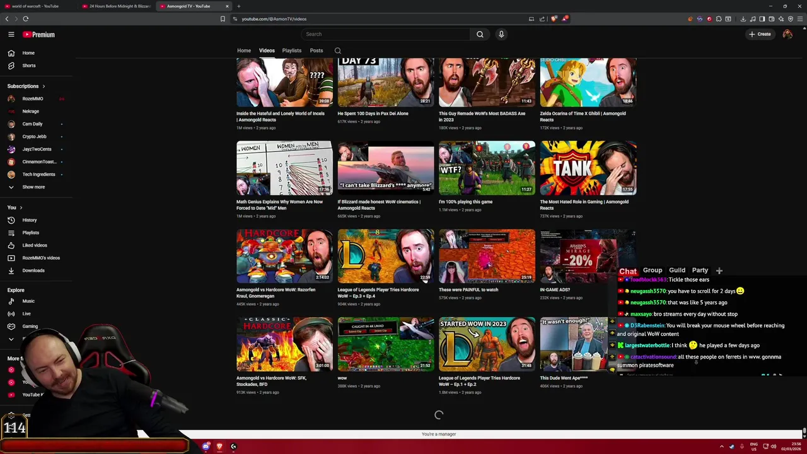Click the Brave browser taskbar icon
This screenshot has width=807, height=454.
click(219, 446)
